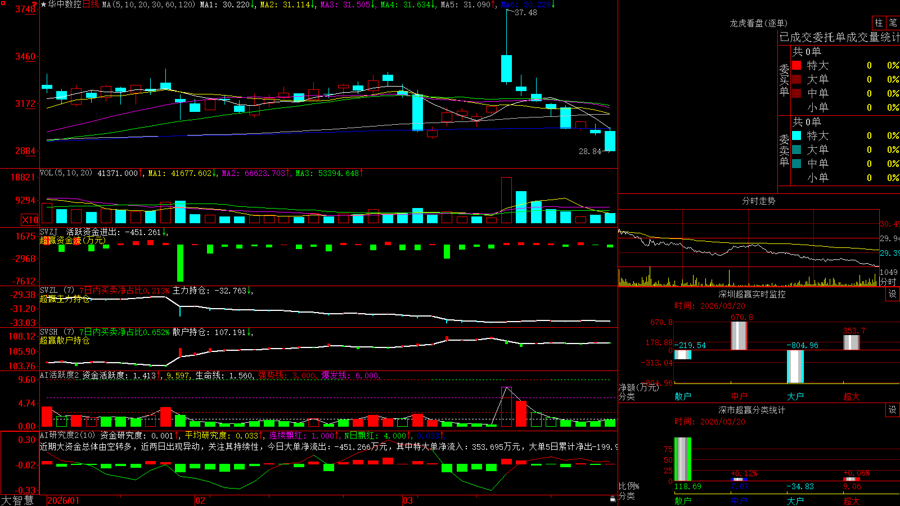Click the 37.48 high price label
900x506 pixels.
point(526,12)
